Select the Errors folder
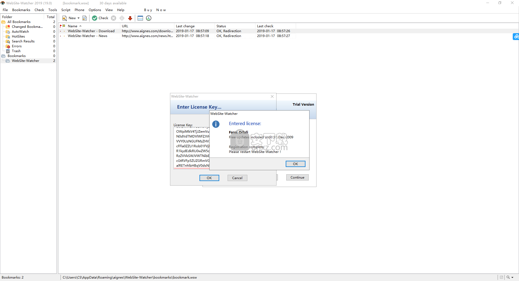The width and height of the screenshot is (519, 281). [x=17, y=46]
